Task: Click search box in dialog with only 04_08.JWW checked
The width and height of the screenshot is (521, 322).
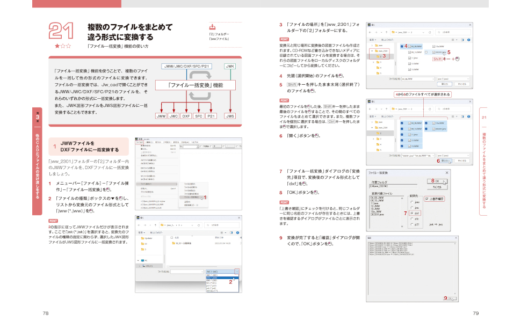Action: point(453,32)
